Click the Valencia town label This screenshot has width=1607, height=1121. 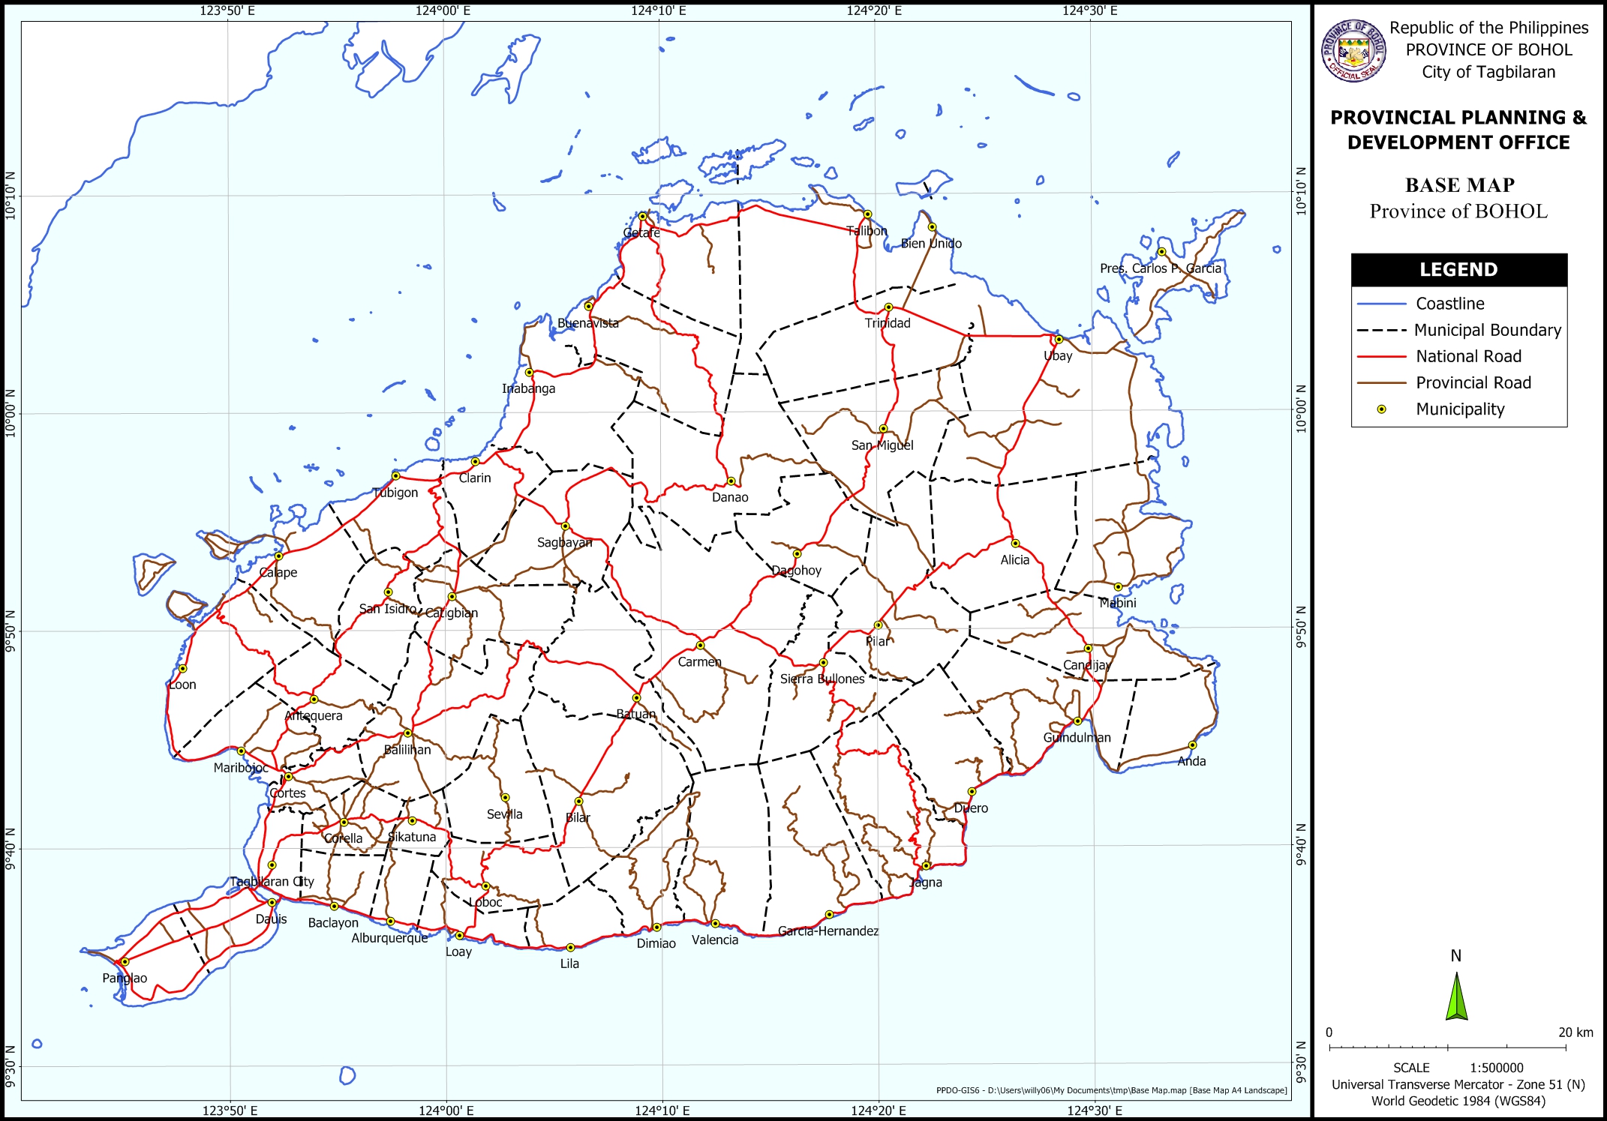715,940
